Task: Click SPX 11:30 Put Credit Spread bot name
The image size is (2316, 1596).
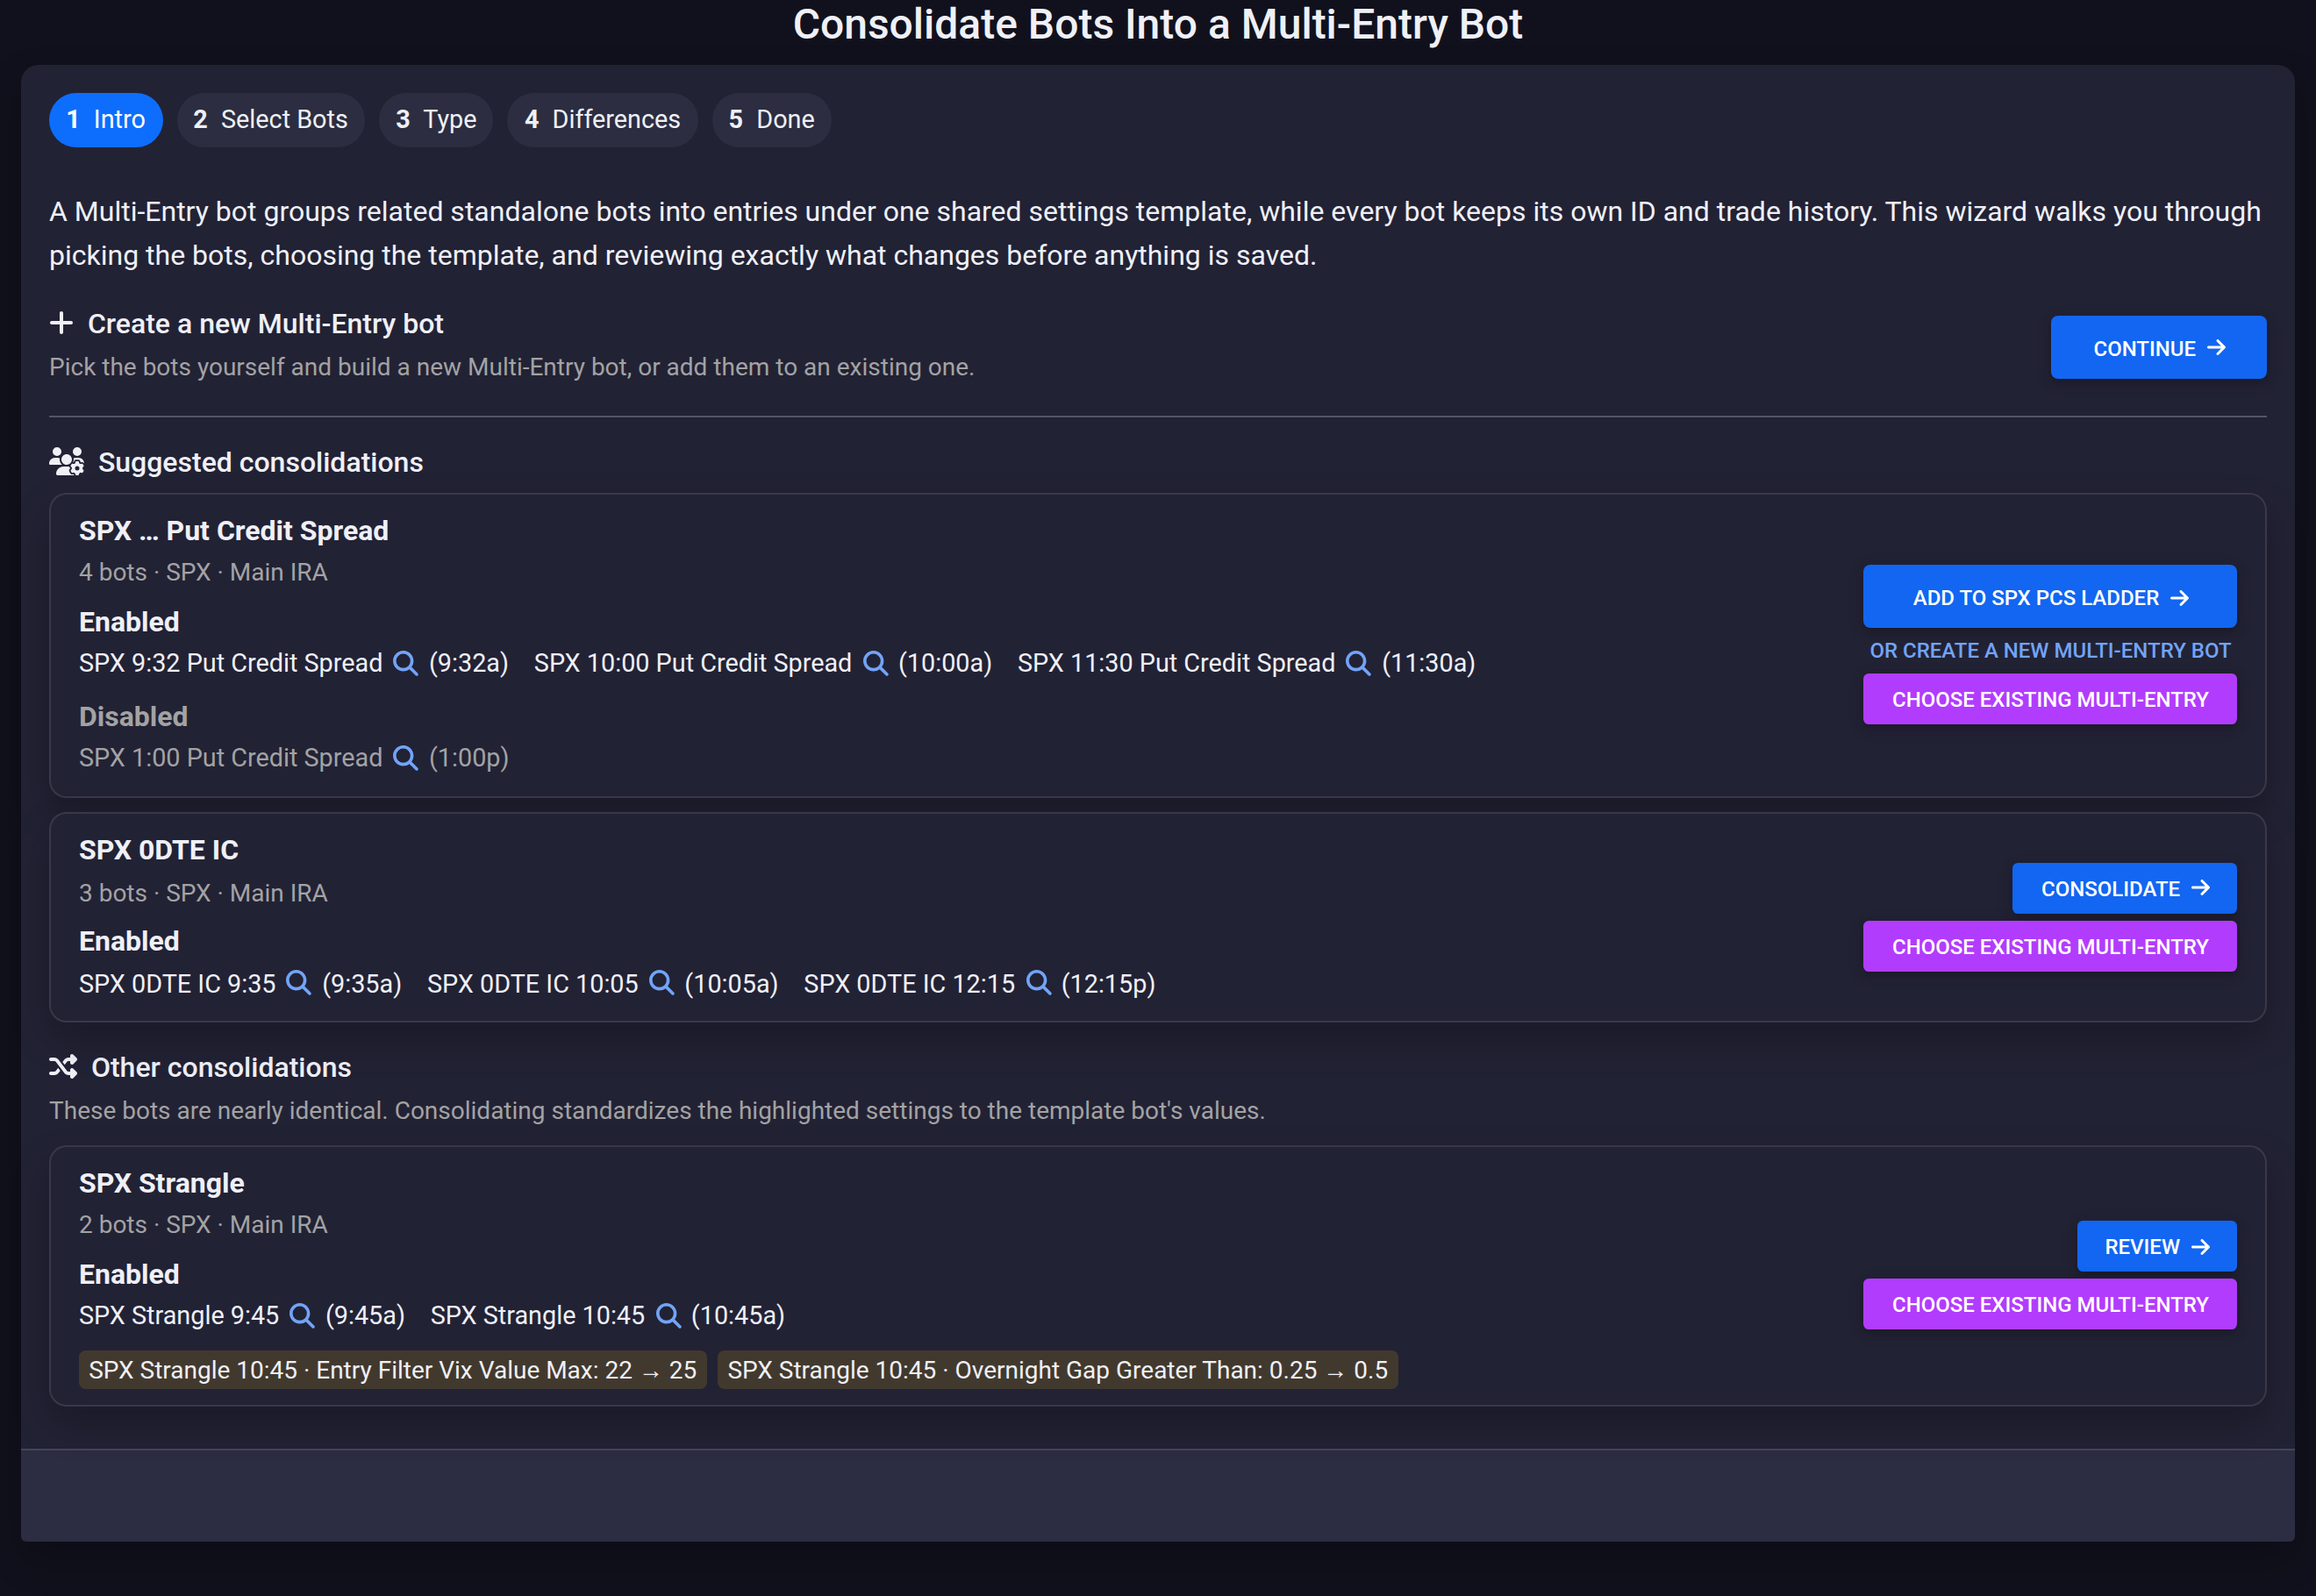Action: coord(1176,663)
